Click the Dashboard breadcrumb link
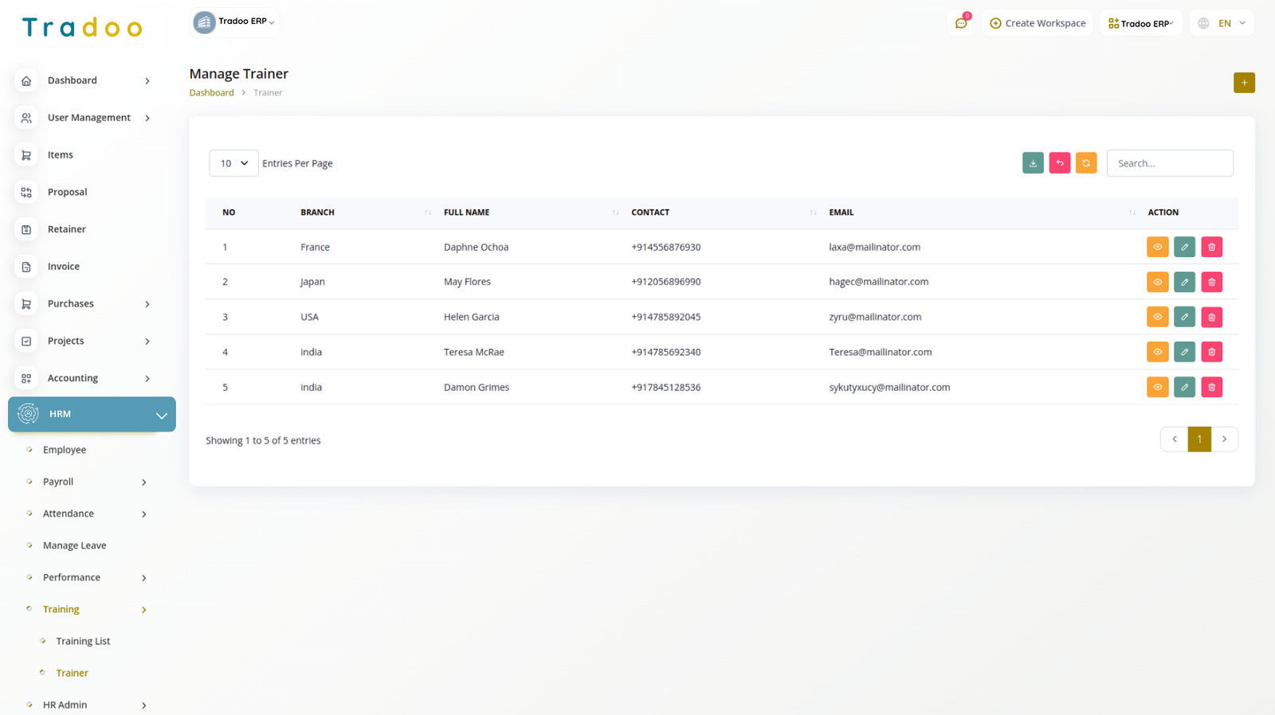1275x715 pixels. tap(211, 93)
